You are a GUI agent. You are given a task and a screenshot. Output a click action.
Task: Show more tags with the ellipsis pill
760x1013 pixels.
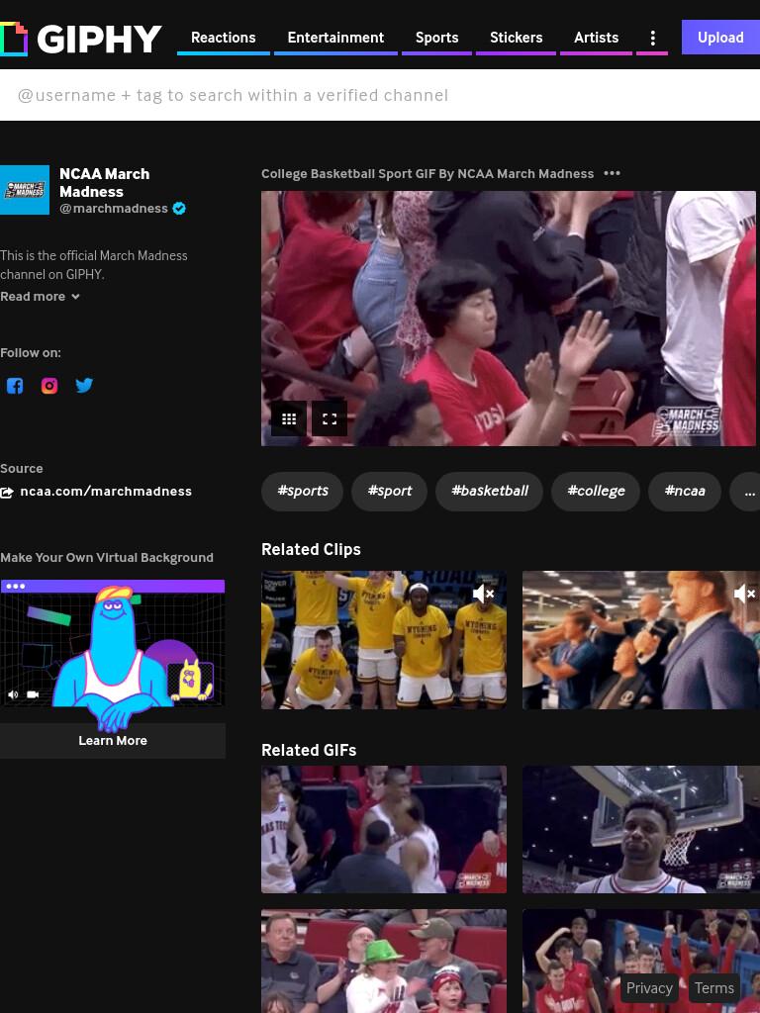(x=748, y=492)
